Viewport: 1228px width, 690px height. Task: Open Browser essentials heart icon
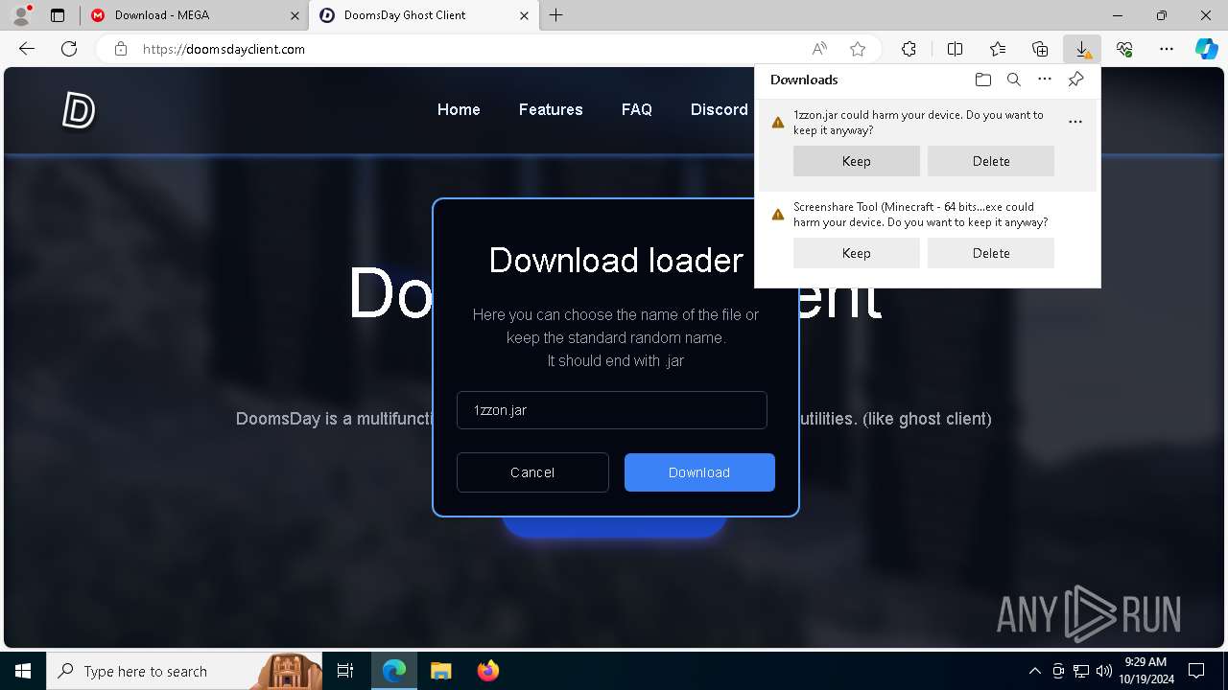point(1124,49)
